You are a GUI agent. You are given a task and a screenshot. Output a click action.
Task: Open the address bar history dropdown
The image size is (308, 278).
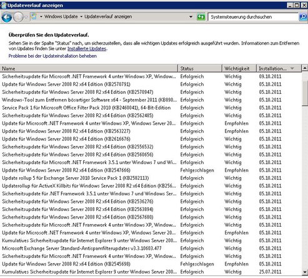coord(191,17)
